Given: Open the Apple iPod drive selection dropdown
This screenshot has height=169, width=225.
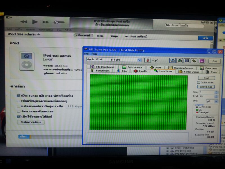Looking at the screenshot, I should [139, 60].
